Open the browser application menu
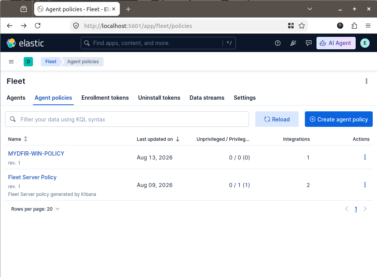Viewport: 377px width, 277px height. click(368, 26)
